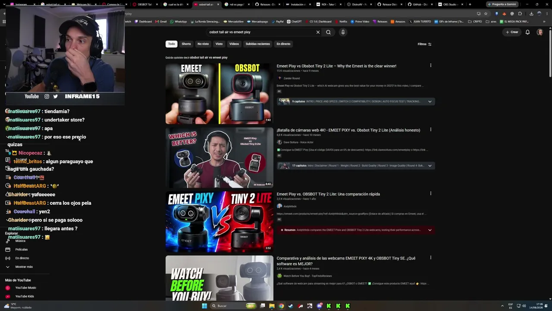This screenshot has height=311, width=552.
Task: Open a new Chrome tab
Action: pyautogui.click(x=470, y=4)
